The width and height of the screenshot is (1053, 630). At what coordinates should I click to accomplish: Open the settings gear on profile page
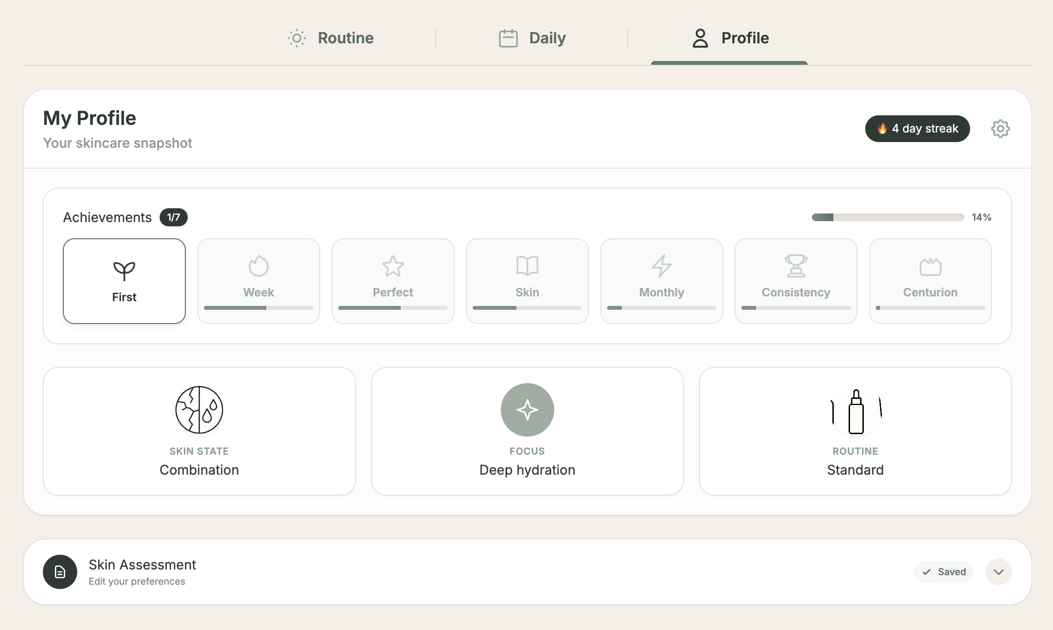point(1000,128)
